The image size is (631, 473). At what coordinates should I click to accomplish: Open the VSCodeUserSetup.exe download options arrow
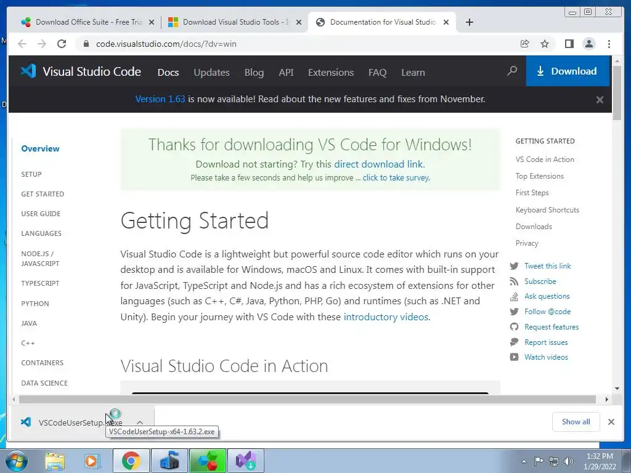[x=140, y=422]
